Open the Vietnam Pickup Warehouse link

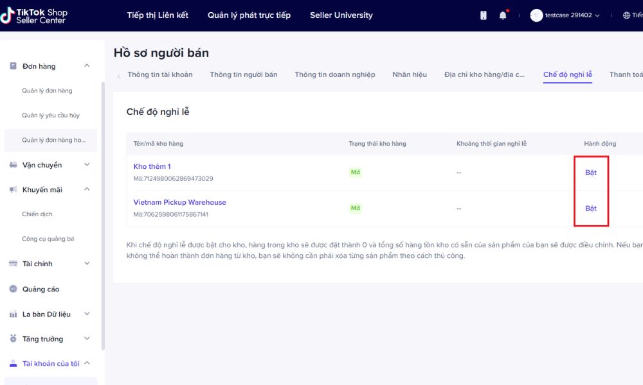[179, 202]
